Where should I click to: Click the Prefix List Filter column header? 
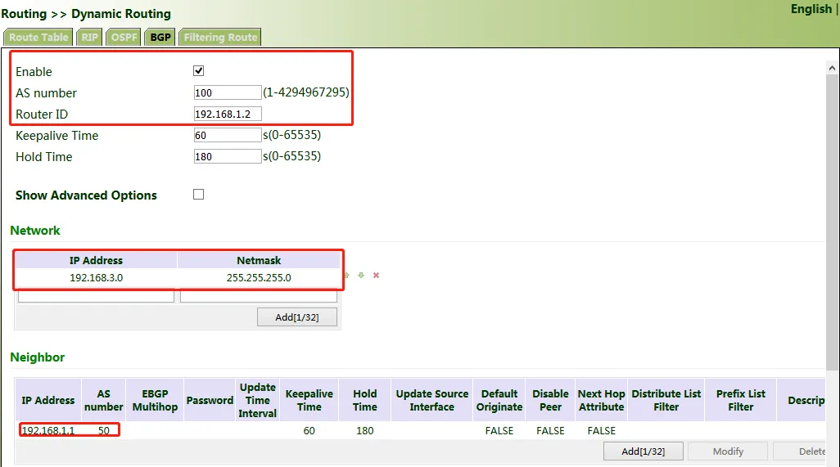point(741,400)
